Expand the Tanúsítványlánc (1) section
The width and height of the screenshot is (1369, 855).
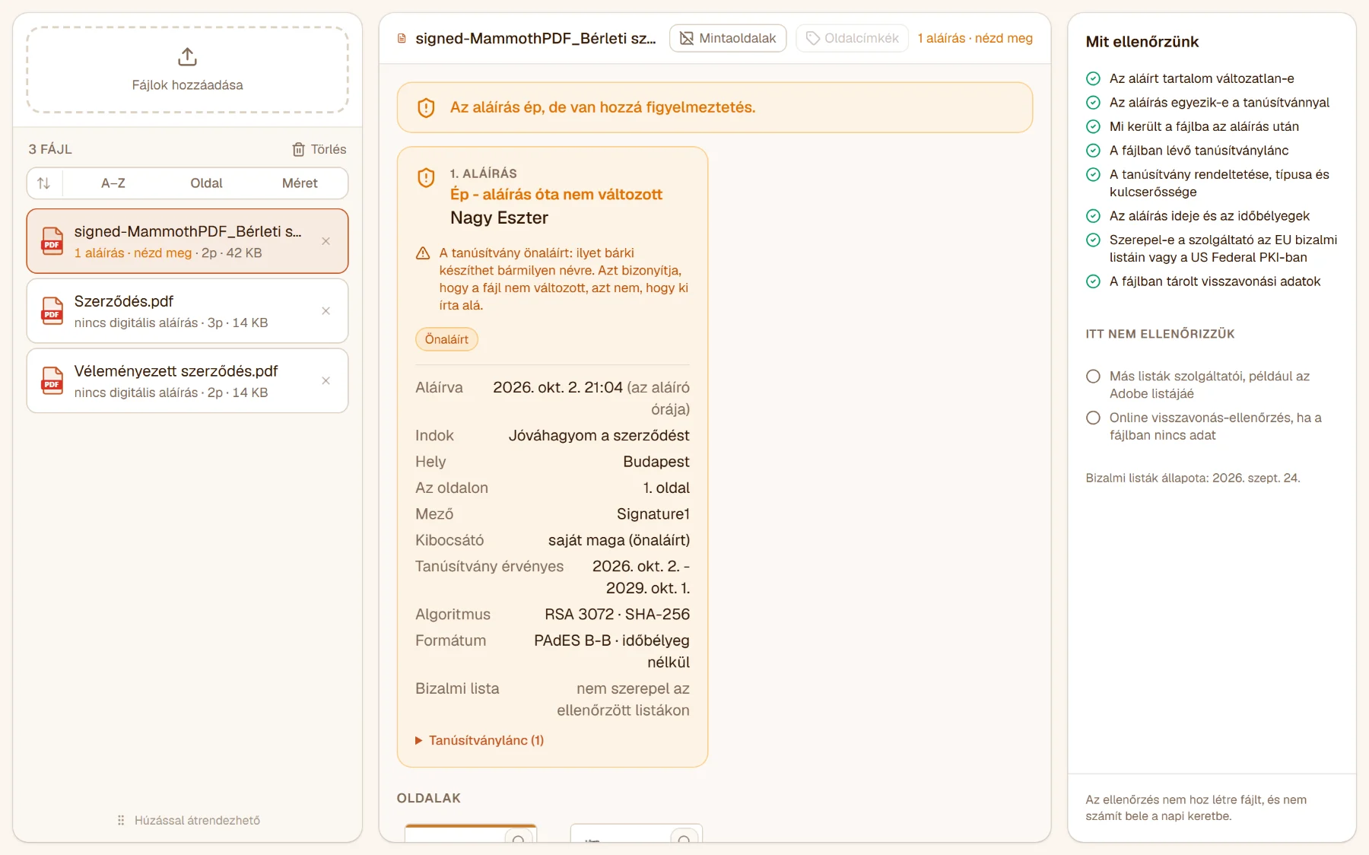point(479,740)
